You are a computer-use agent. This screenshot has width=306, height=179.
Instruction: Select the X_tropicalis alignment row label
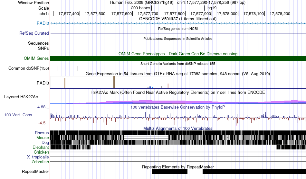(x=38, y=157)
